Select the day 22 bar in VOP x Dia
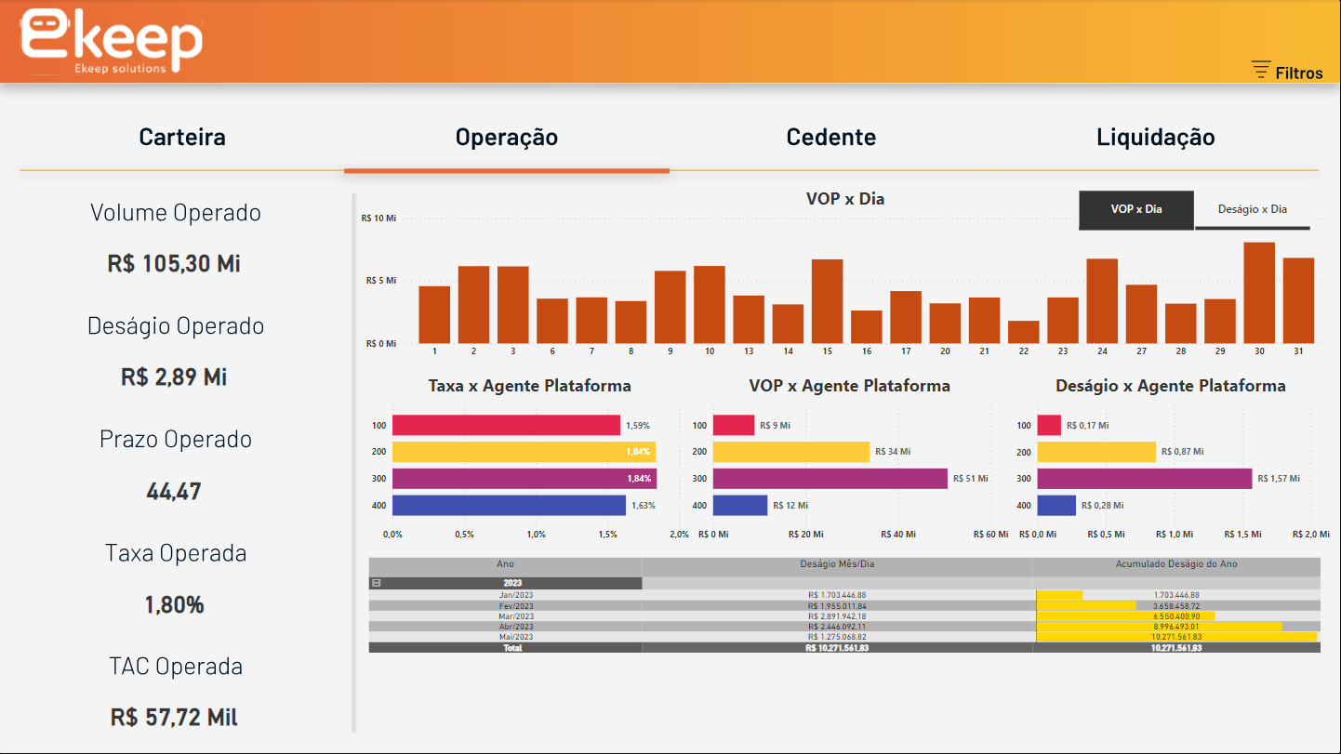 point(1024,332)
